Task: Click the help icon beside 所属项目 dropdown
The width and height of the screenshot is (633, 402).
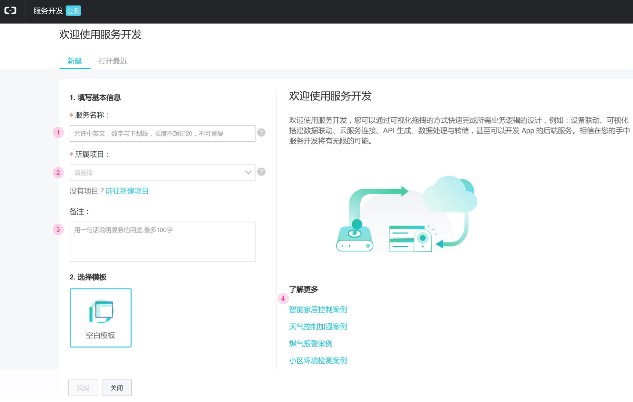Action: [x=261, y=172]
